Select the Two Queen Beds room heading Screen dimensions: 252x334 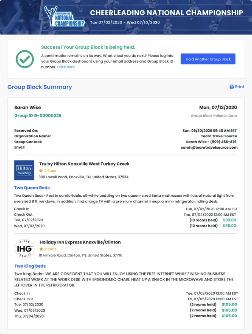coord(32,188)
